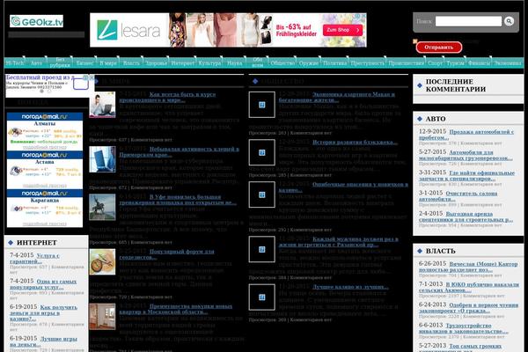Open 'Лучшее казино из лучших' article link
The height and width of the screenshot is (352, 528).
[x=350, y=287]
